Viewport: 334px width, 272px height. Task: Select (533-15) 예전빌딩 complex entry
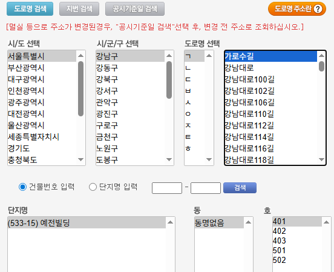(x=87, y=223)
